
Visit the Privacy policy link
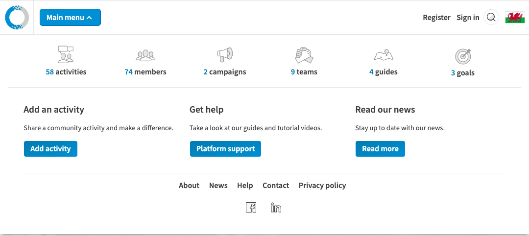click(322, 186)
